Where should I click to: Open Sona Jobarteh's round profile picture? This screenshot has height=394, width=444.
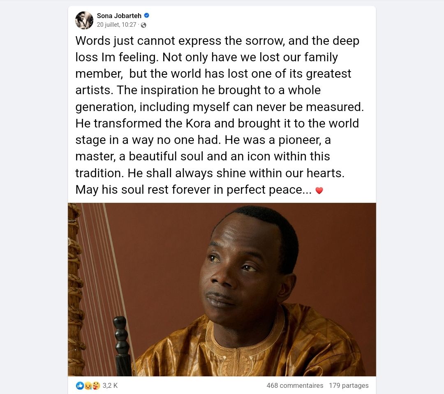point(84,20)
